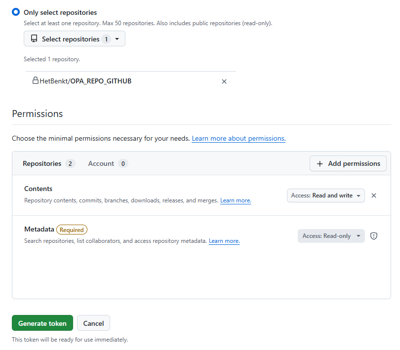The image size is (400, 350).
Task: Open Learn more link for Contents permission
Action: tap(236, 200)
